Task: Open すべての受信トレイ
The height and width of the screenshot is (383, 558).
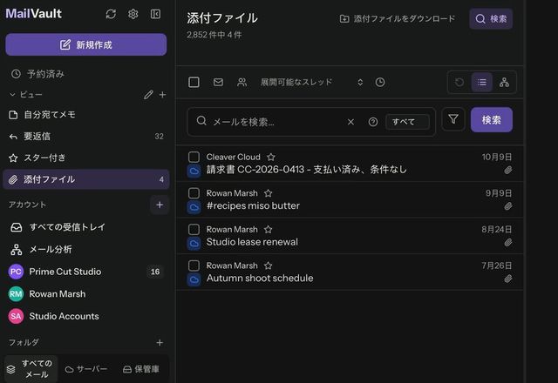Action: click(x=85, y=227)
